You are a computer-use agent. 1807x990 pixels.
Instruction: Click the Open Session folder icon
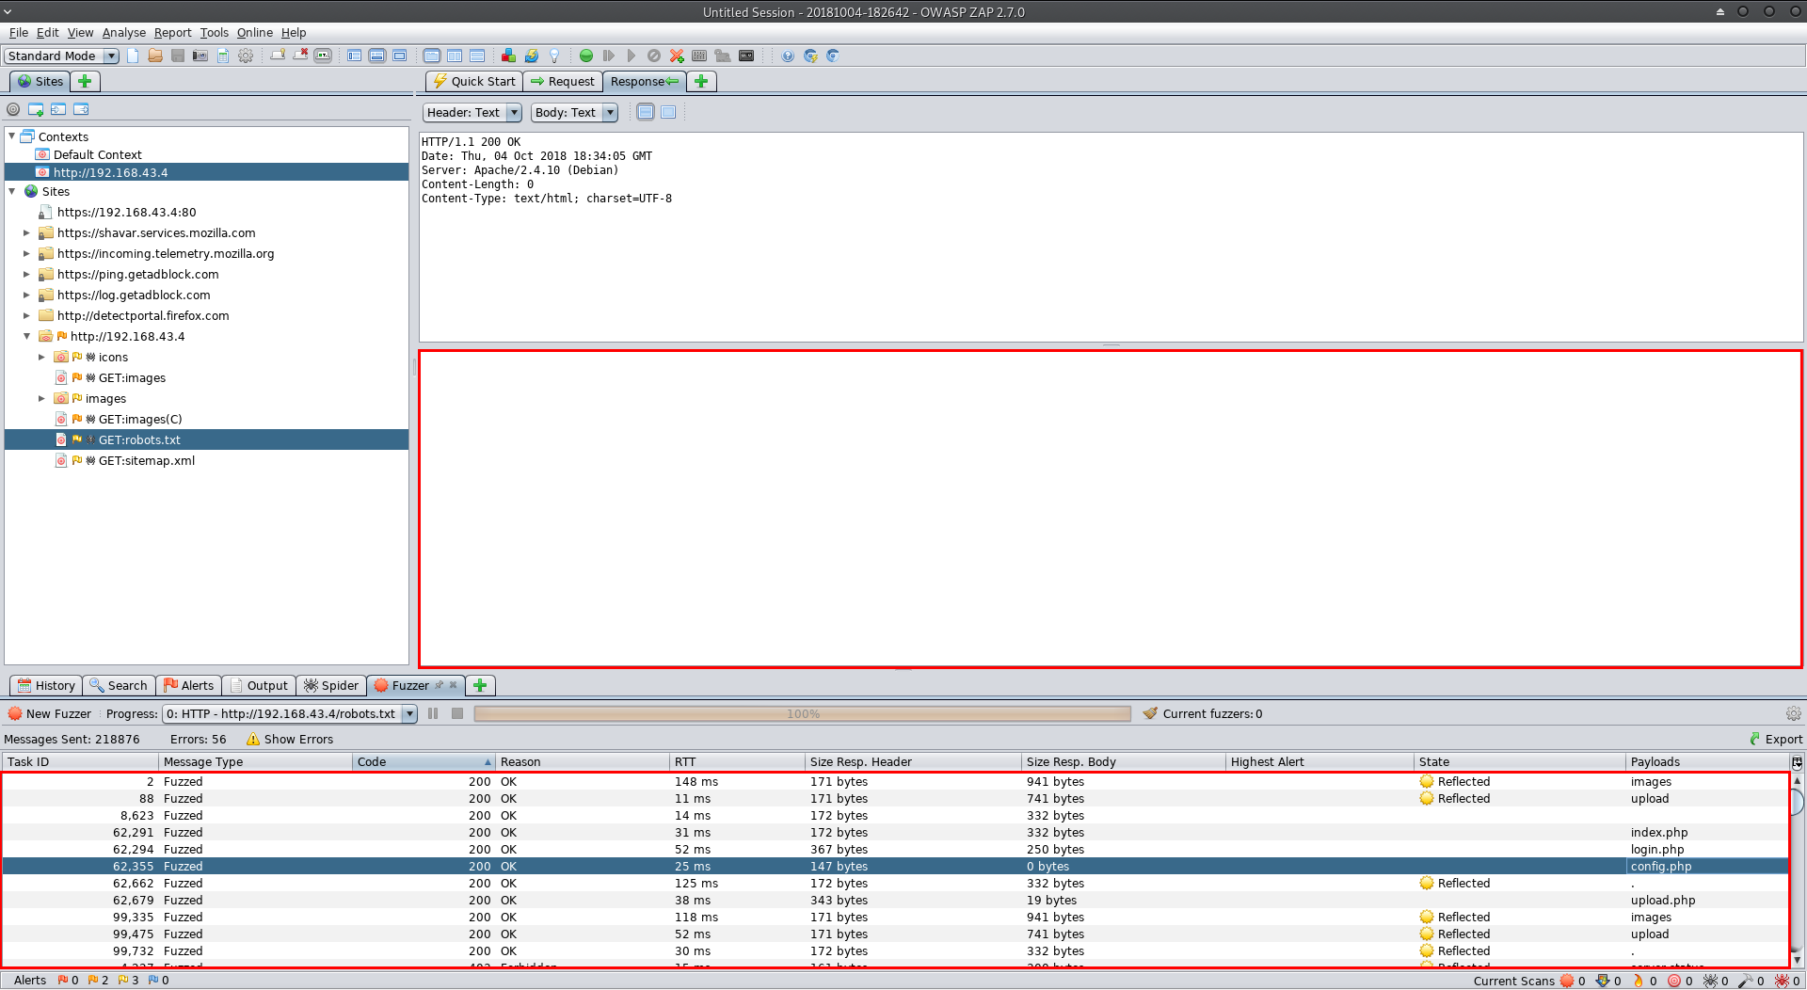click(x=155, y=56)
